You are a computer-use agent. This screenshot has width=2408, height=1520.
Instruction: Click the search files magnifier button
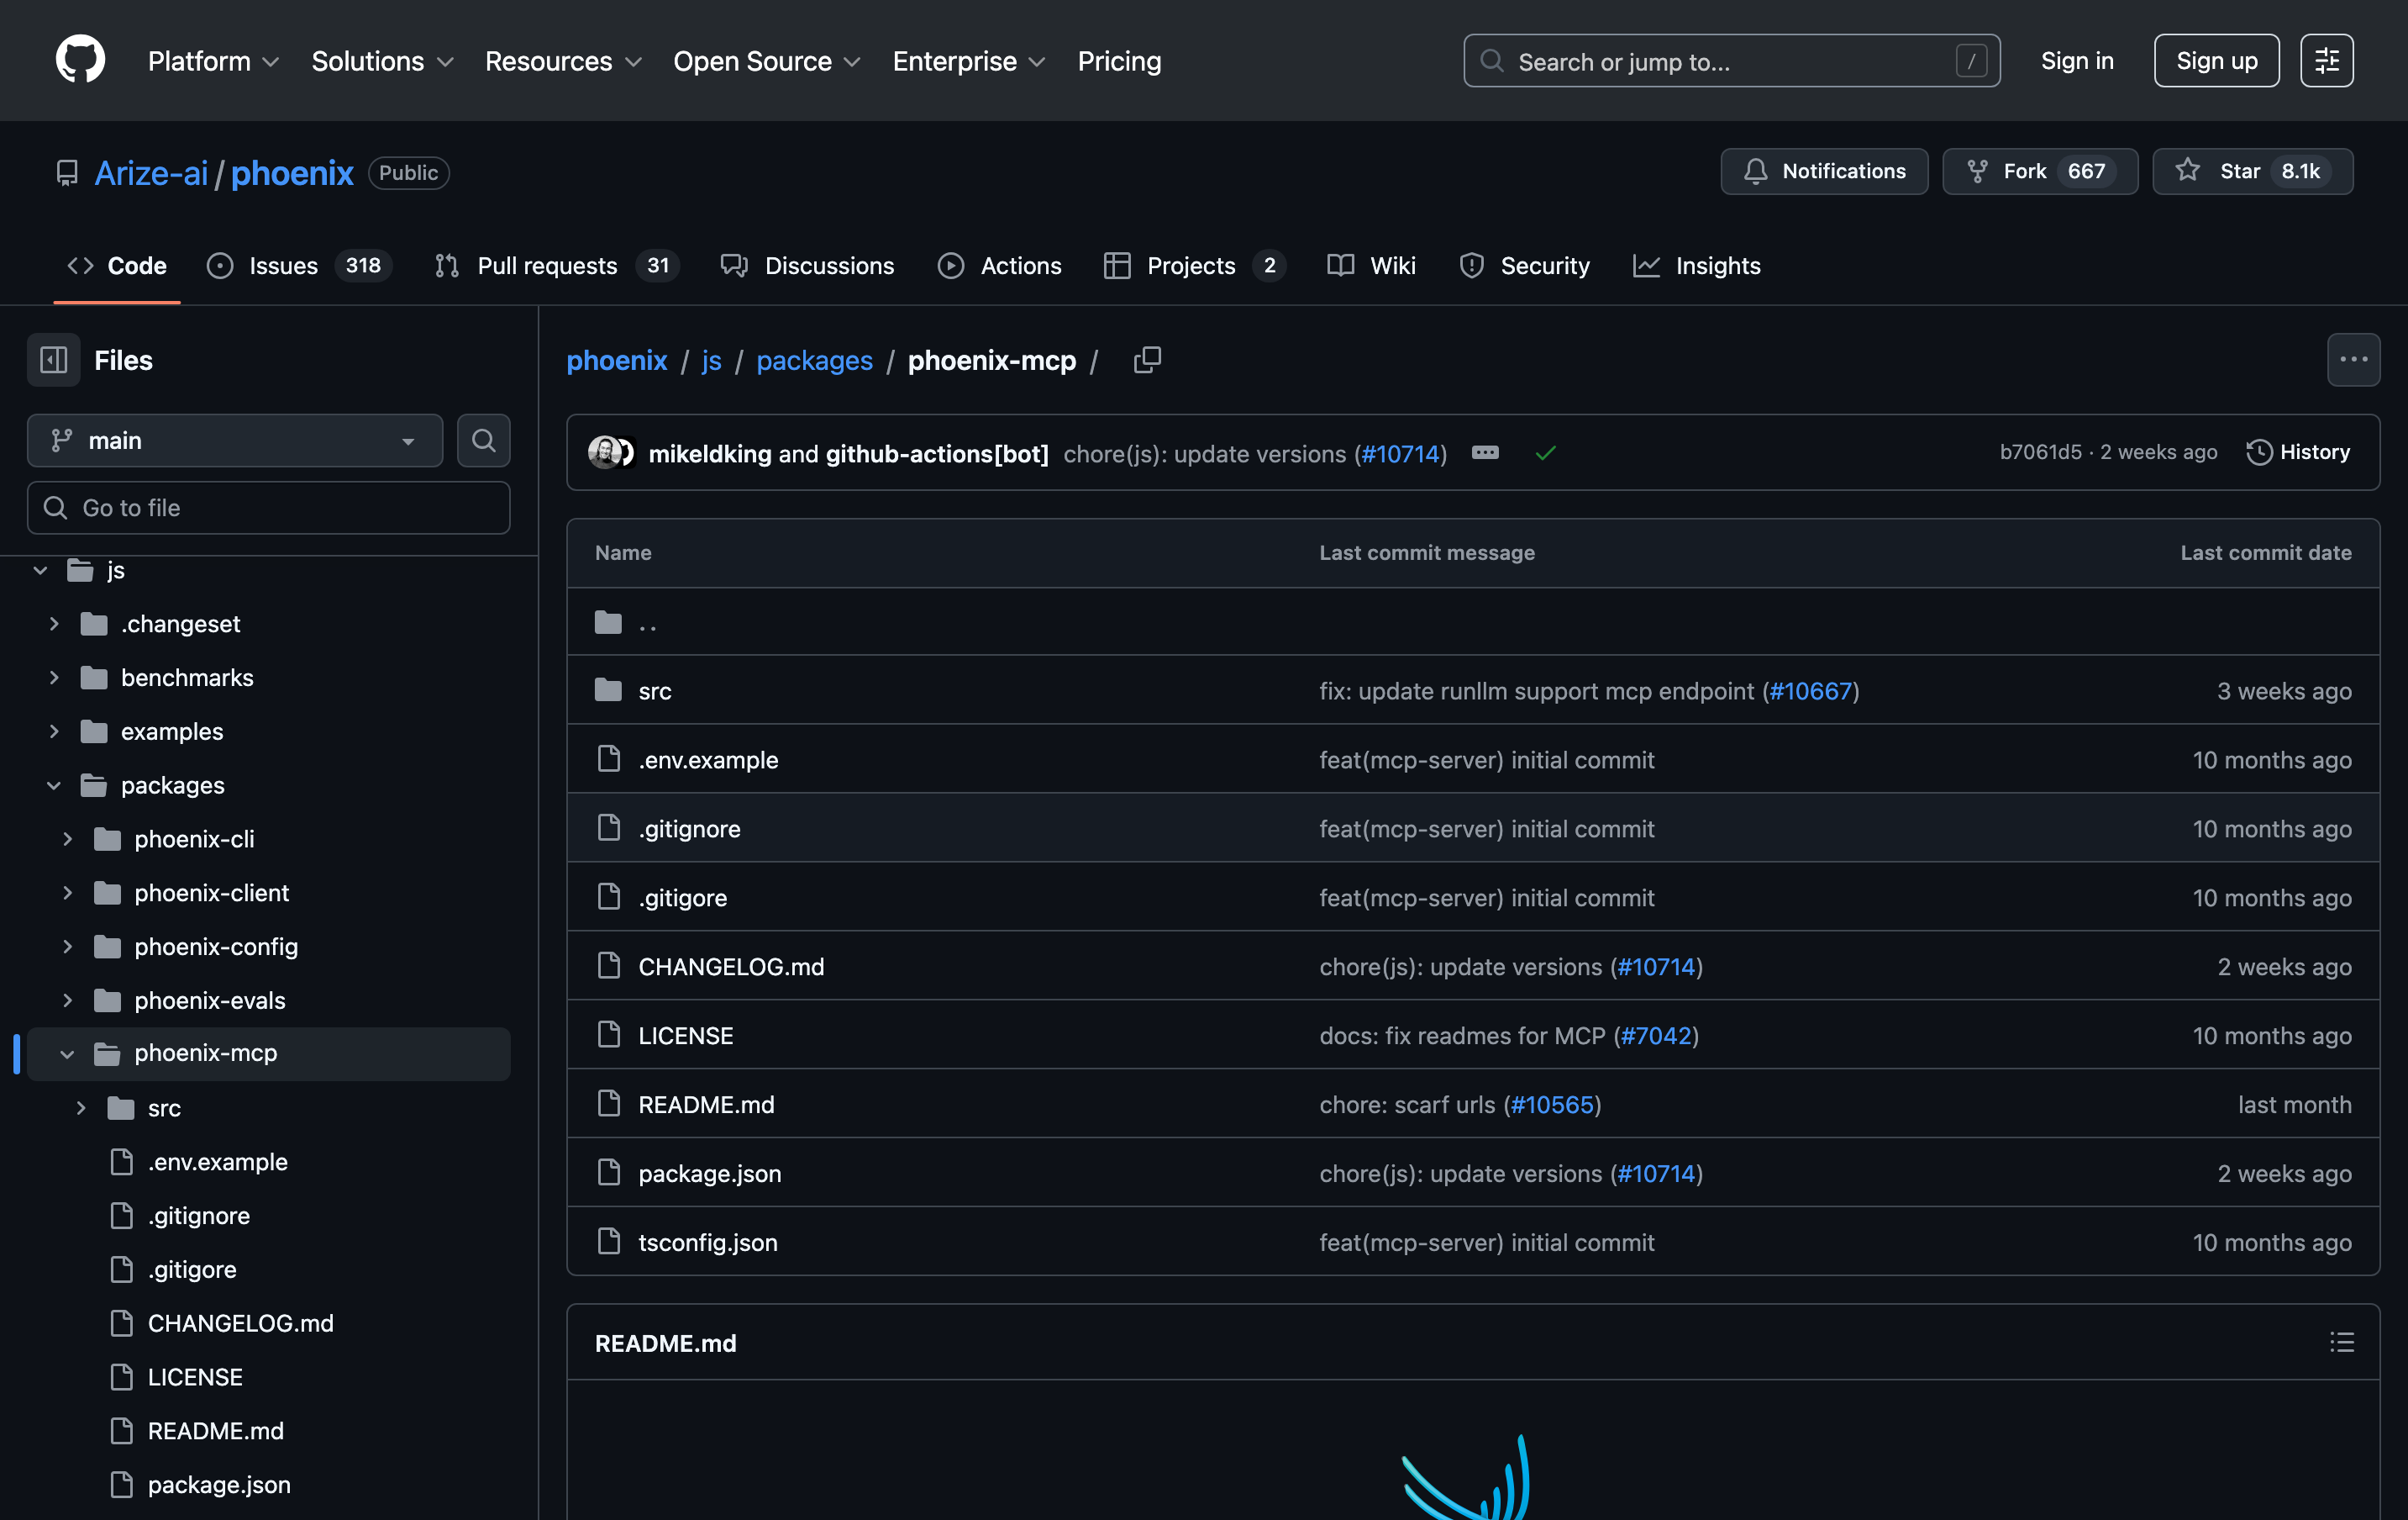(483, 441)
